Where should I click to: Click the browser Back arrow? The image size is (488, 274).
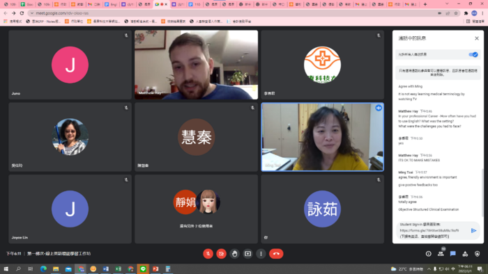point(6,13)
